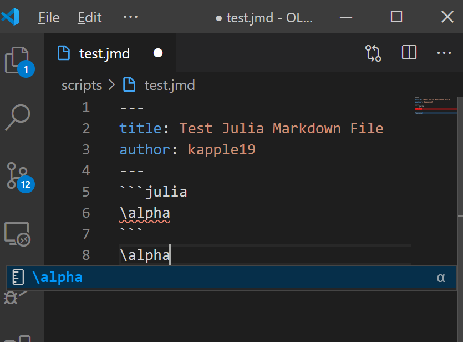
Task: Click line number 8 in gutter
Action: tap(86, 255)
